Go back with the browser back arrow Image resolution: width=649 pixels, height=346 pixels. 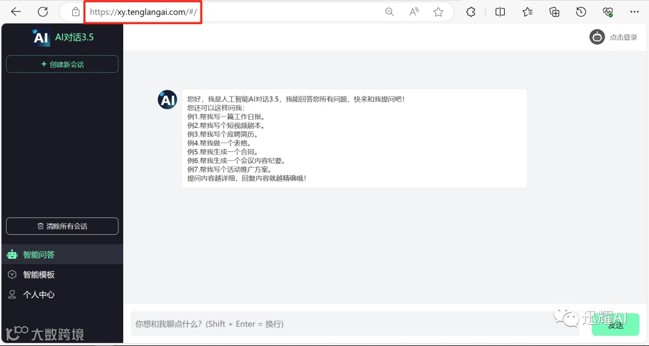pos(16,12)
